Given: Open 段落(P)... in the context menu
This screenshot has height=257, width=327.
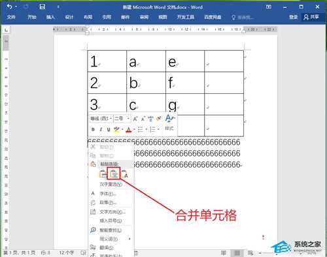Looking at the screenshot, I should coord(111,203).
